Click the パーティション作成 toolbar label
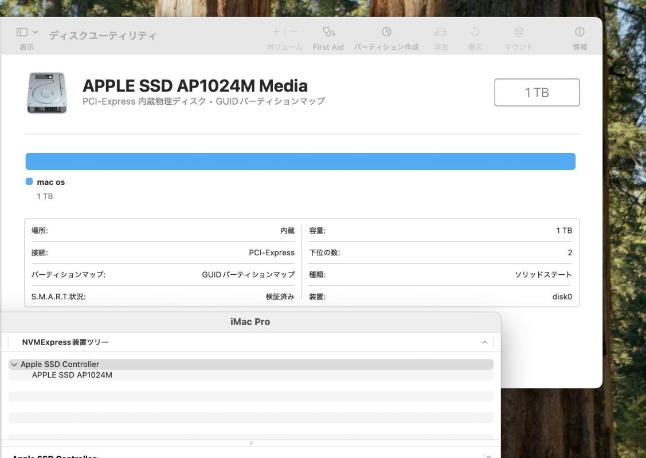646x458 pixels. pos(386,47)
